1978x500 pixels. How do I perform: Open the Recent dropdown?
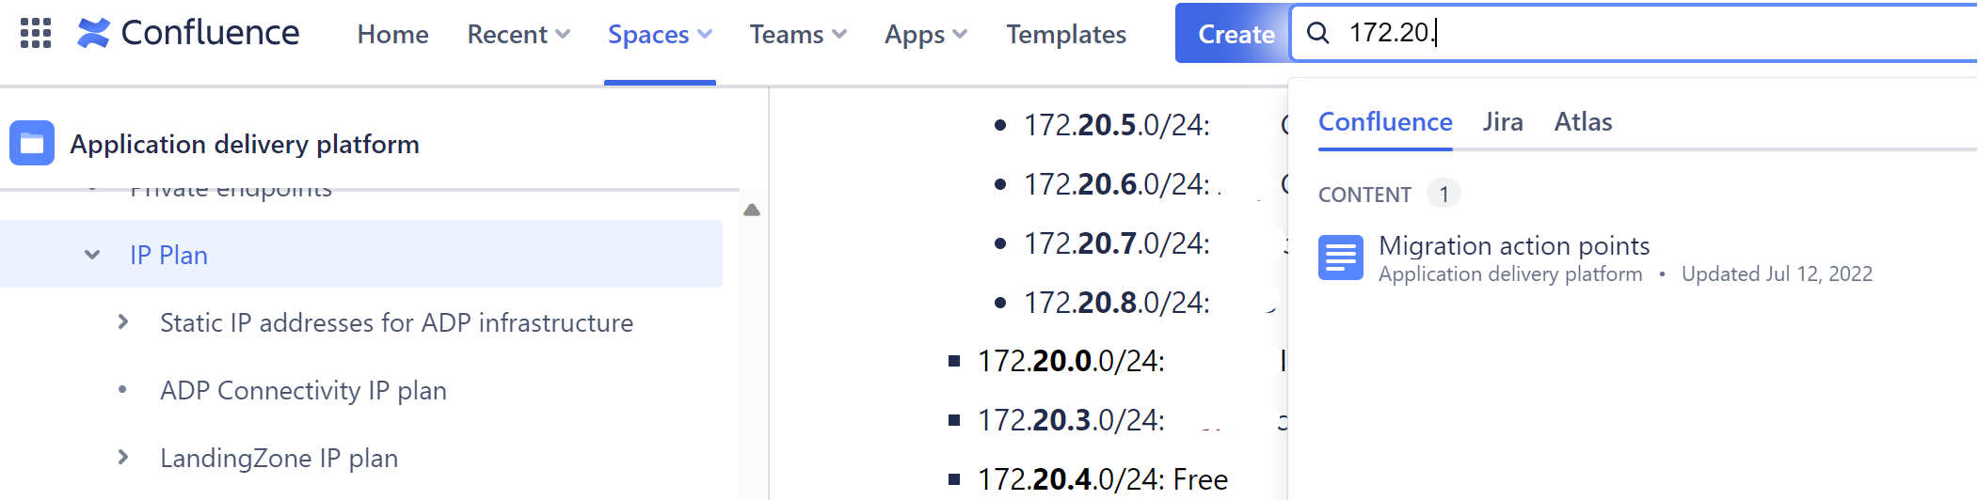[x=518, y=35]
